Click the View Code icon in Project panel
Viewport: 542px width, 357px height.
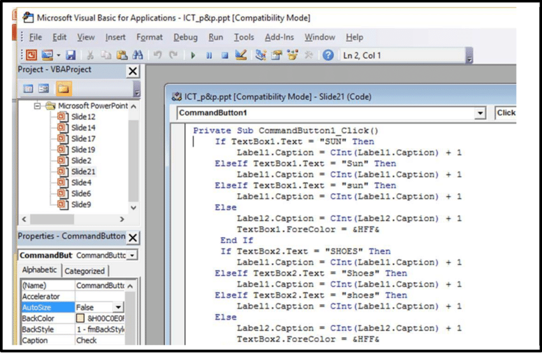(x=28, y=89)
